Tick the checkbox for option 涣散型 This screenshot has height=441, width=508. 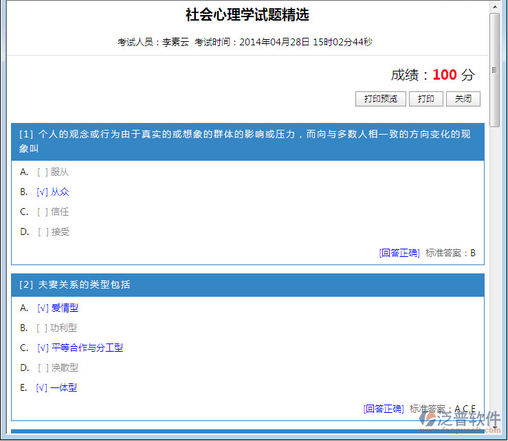[43, 367]
